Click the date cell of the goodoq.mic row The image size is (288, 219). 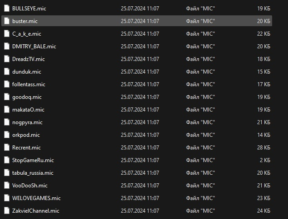(x=140, y=97)
